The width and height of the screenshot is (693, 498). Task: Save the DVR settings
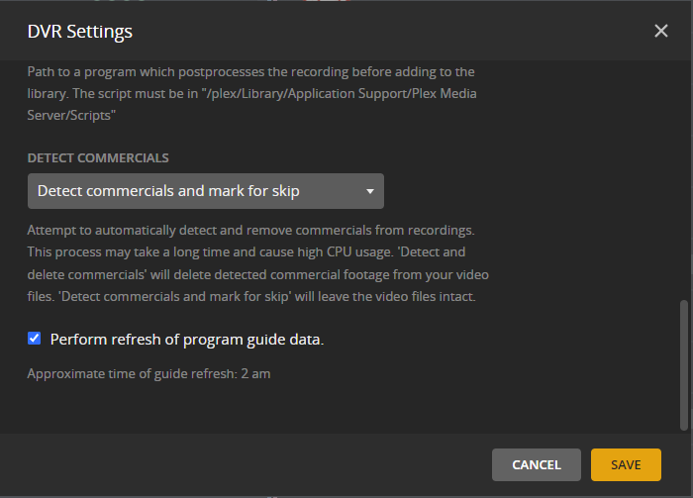pyautogui.click(x=625, y=464)
